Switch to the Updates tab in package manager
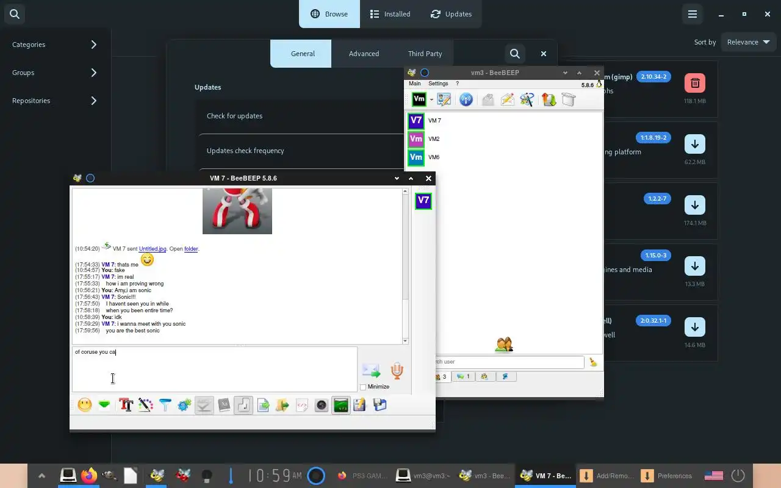The image size is (781, 488). point(451,14)
